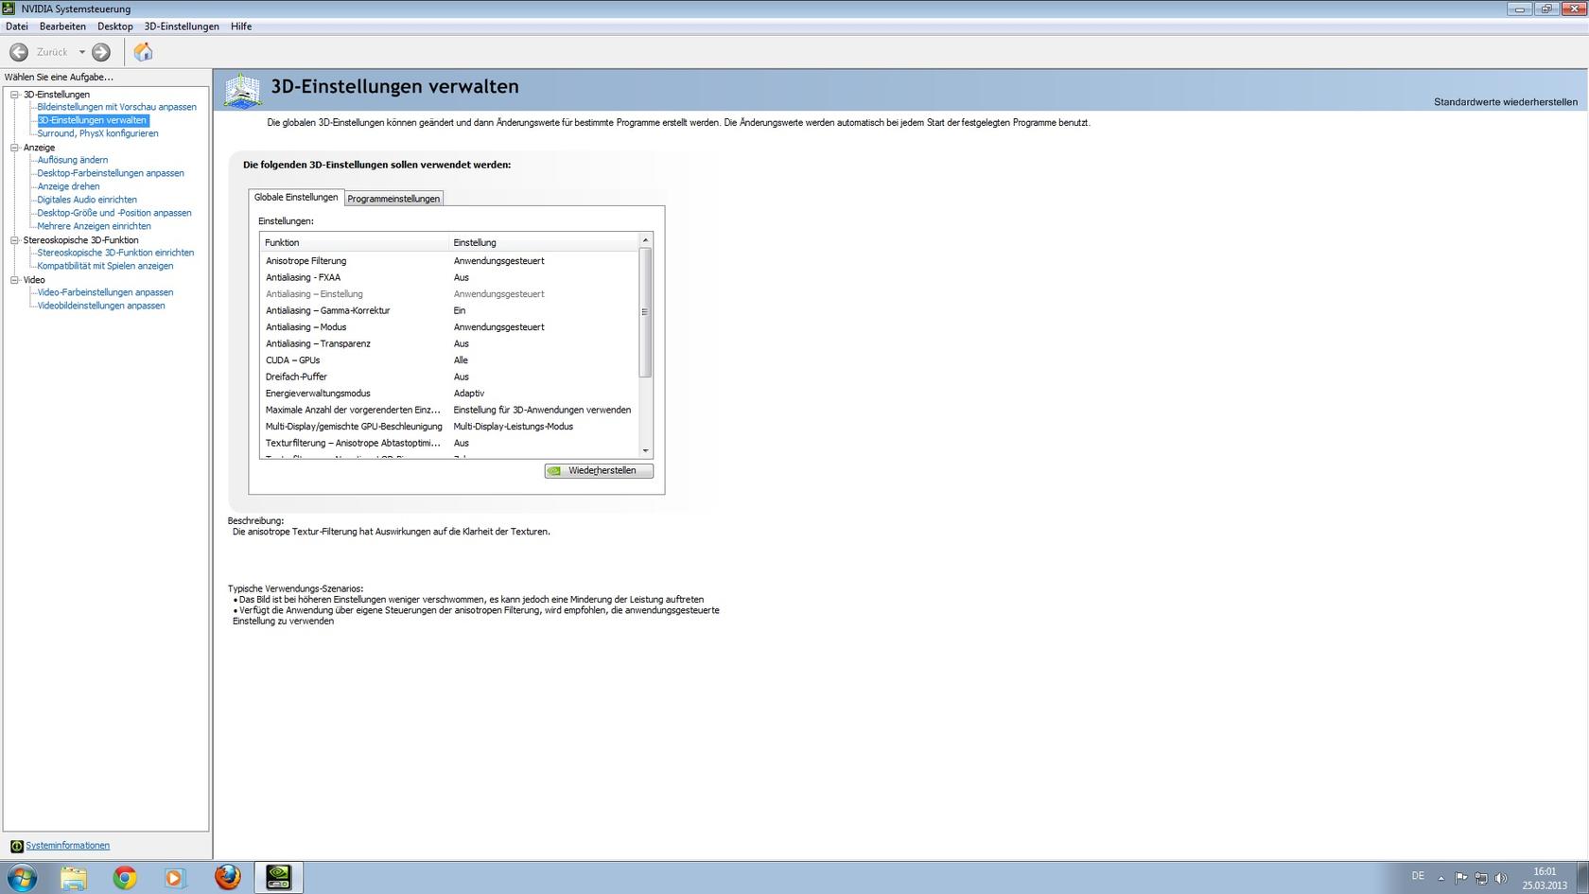Select the Energieverwaltungsmodus setting row
Image resolution: width=1589 pixels, height=894 pixels.
click(318, 394)
